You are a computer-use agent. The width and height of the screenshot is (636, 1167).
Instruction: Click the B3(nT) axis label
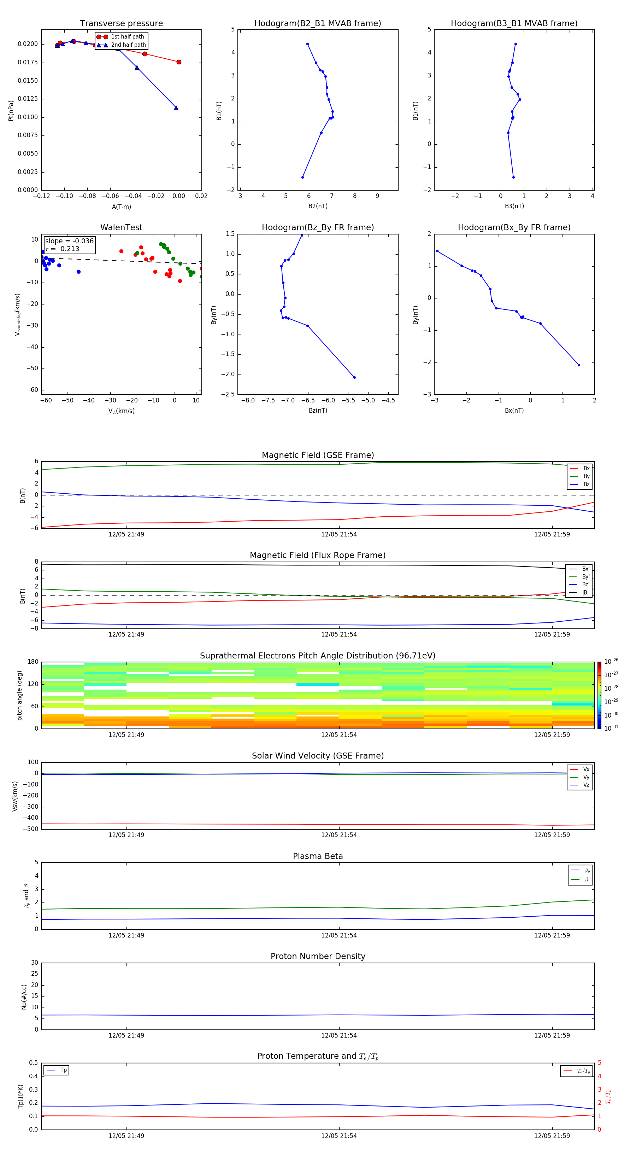(x=514, y=206)
